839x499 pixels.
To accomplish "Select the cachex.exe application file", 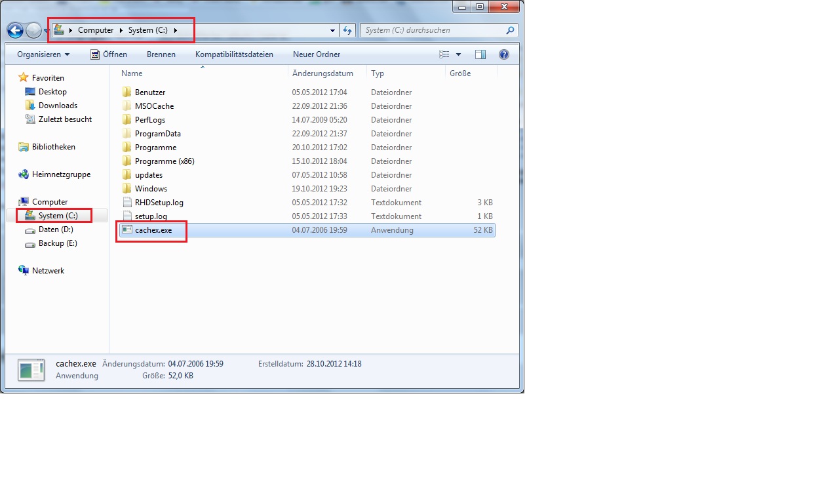I will (x=153, y=230).
